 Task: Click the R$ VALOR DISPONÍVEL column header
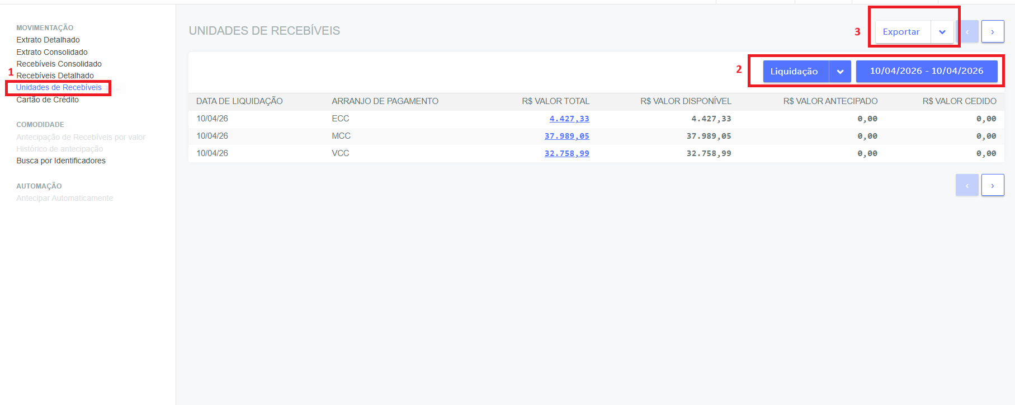(x=686, y=101)
